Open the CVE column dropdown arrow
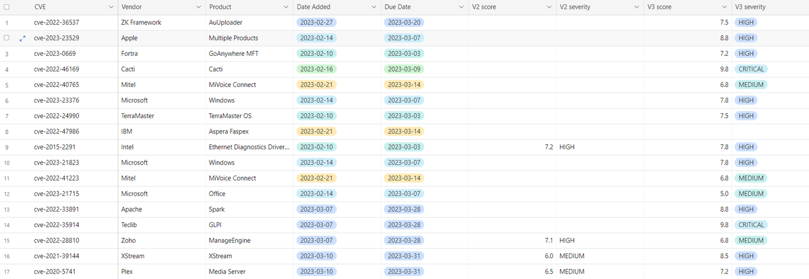The image size is (809, 279). [111, 7]
